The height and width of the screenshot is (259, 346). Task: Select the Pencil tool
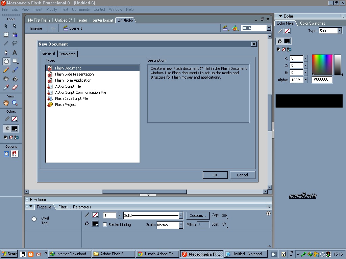[6, 70]
